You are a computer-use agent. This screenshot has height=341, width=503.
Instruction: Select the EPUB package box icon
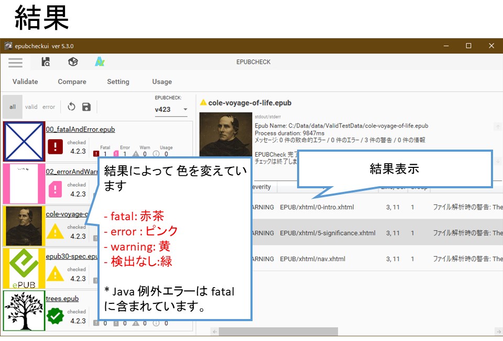[x=72, y=61]
